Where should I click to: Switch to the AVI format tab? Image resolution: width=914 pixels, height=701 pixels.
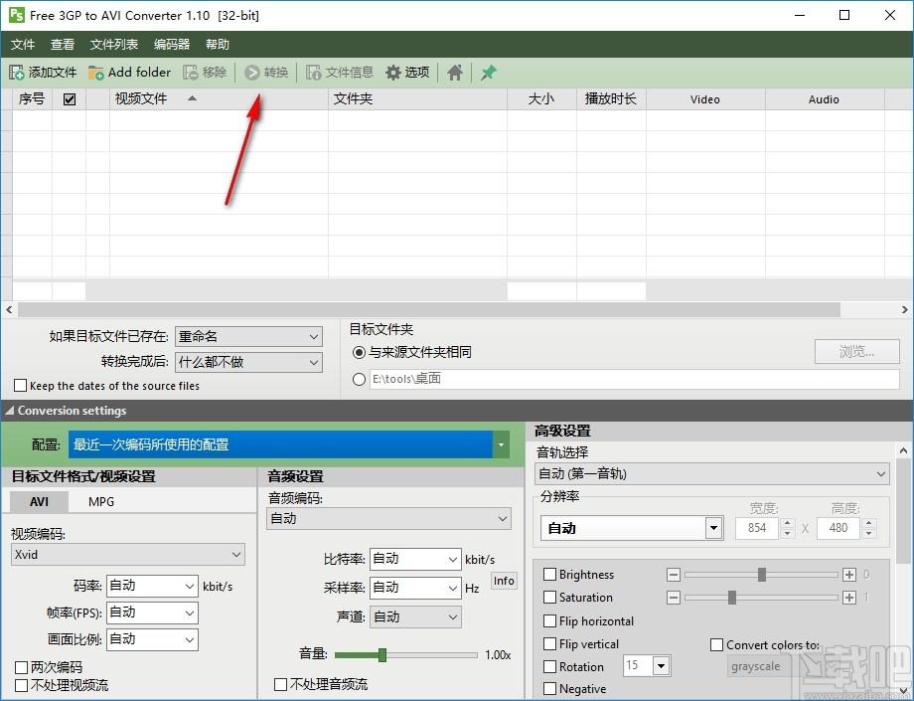click(39, 501)
